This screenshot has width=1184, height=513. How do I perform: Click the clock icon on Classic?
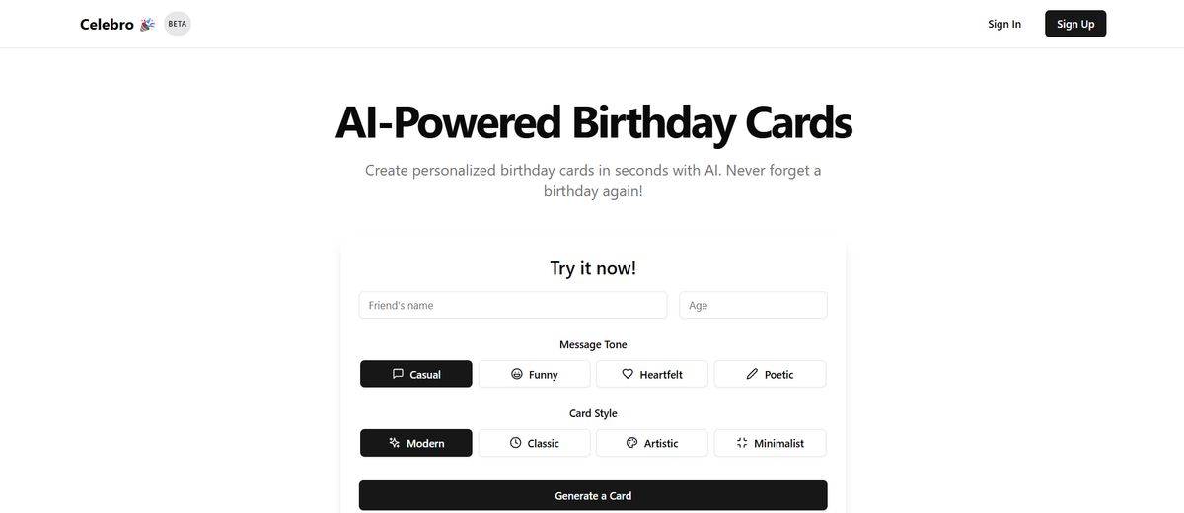pos(515,443)
